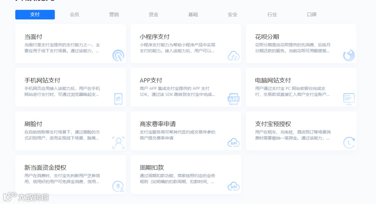Click the 周期扣款 API cloud icon
This screenshot has height=204, width=376.
[x=234, y=186]
